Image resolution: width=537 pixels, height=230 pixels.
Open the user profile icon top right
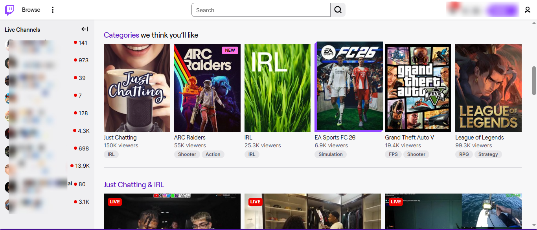tap(528, 10)
